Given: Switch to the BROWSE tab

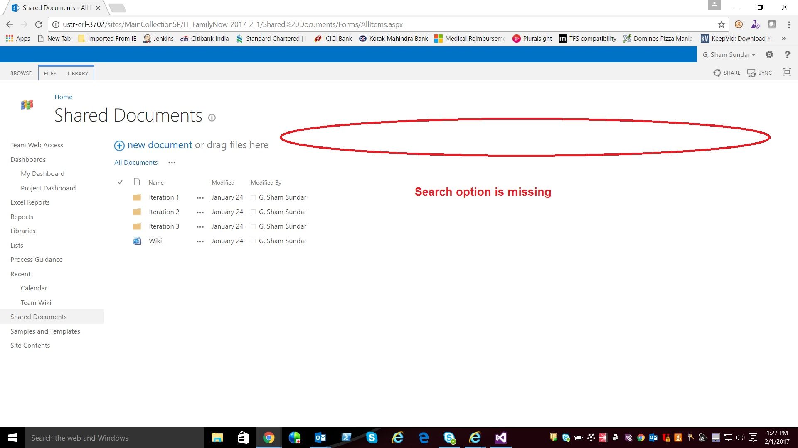Looking at the screenshot, I should coord(21,73).
